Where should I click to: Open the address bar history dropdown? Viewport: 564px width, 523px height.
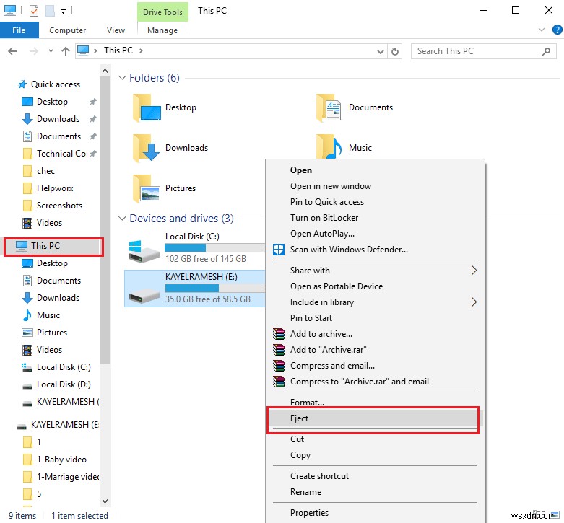click(380, 52)
